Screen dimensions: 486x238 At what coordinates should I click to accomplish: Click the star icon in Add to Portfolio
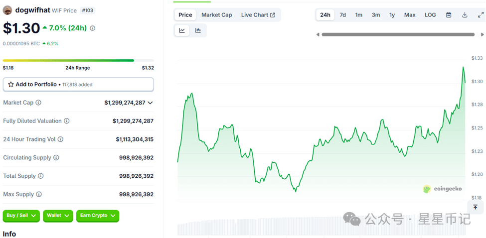[x=11, y=84]
